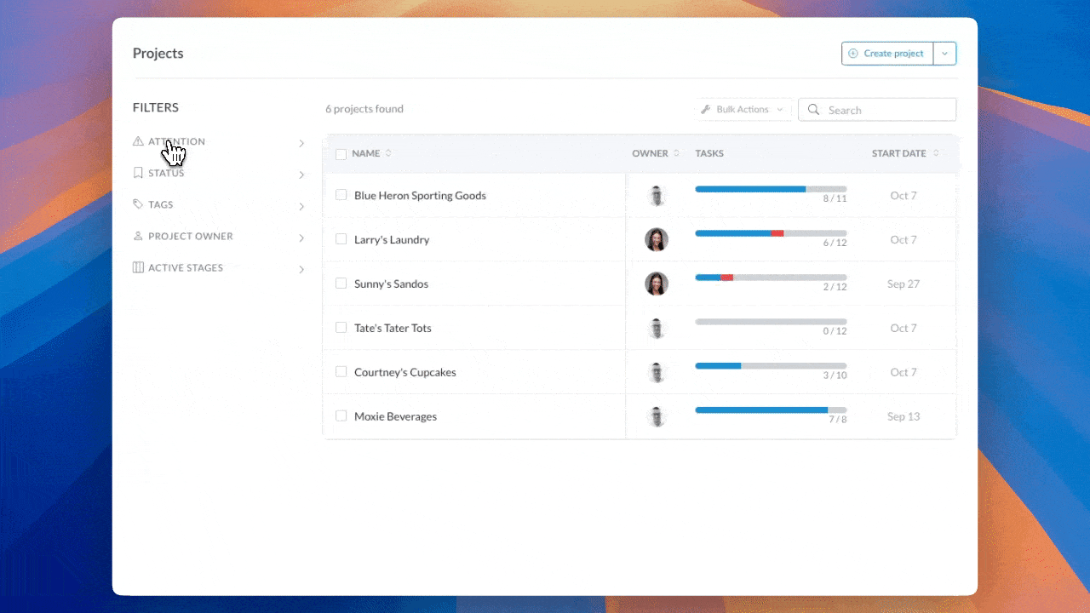The image size is (1090, 613).
Task: Click the NAME column header
Action: click(365, 153)
